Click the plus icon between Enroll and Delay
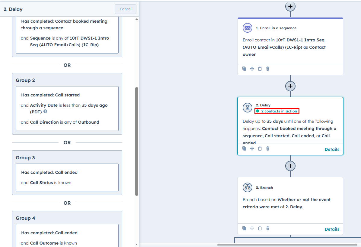This screenshot has height=247, width=361. tap(290, 86)
